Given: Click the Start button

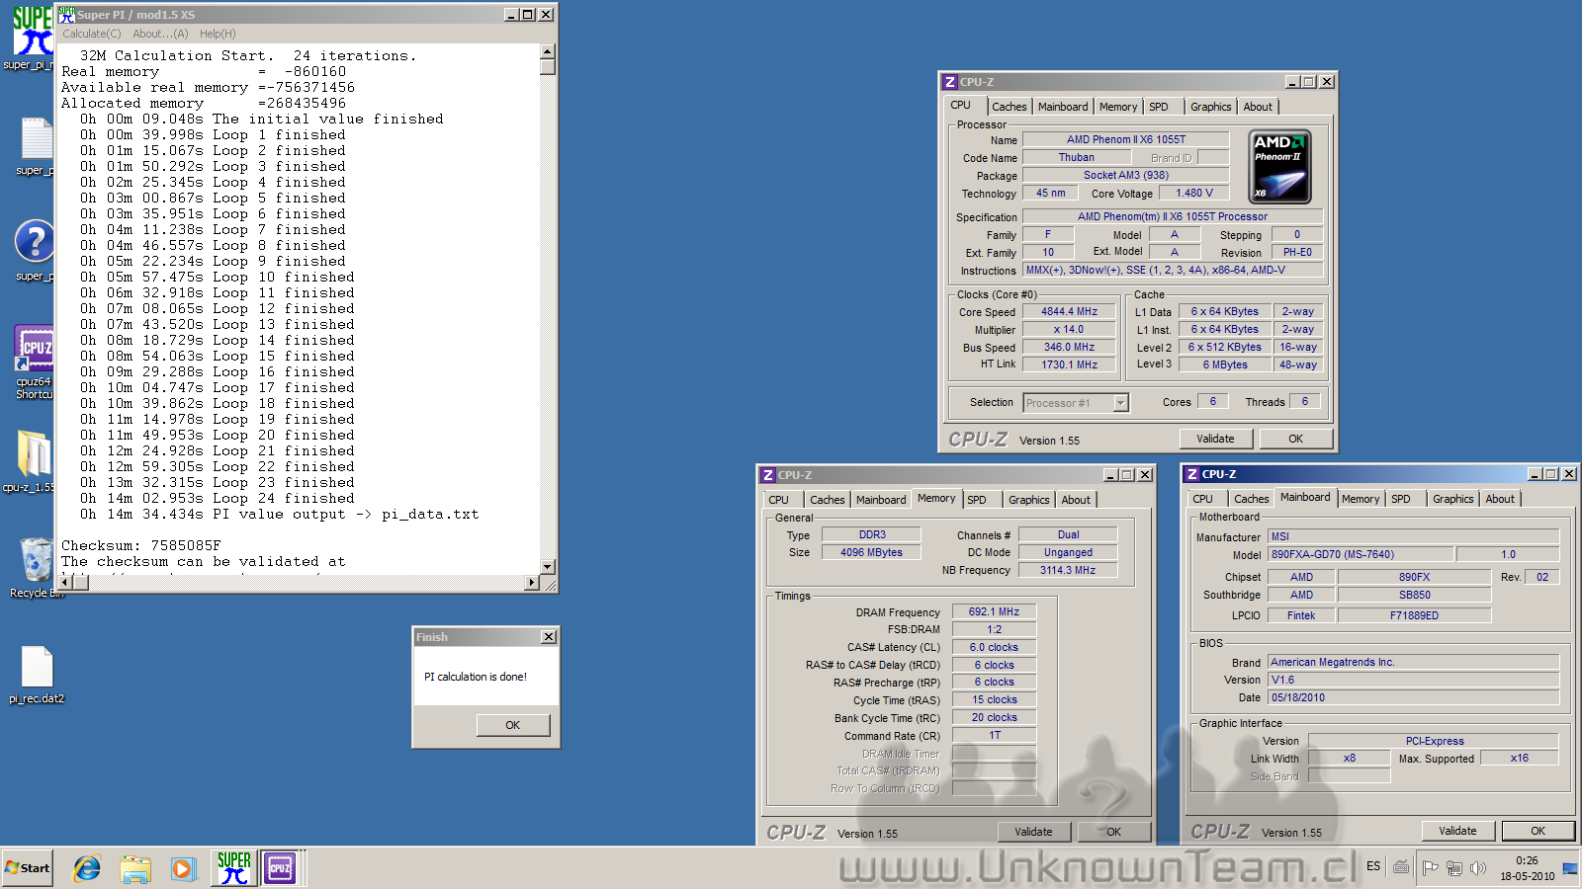Looking at the screenshot, I should pos(28,868).
